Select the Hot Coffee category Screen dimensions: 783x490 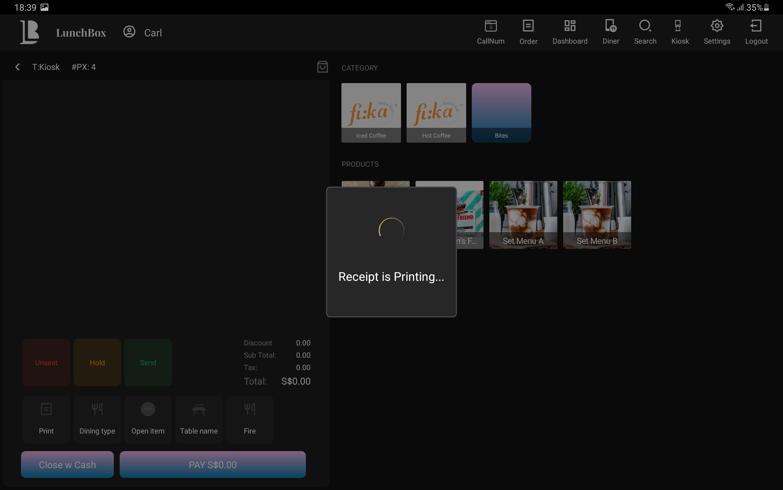pyautogui.click(x=436, y=112)
